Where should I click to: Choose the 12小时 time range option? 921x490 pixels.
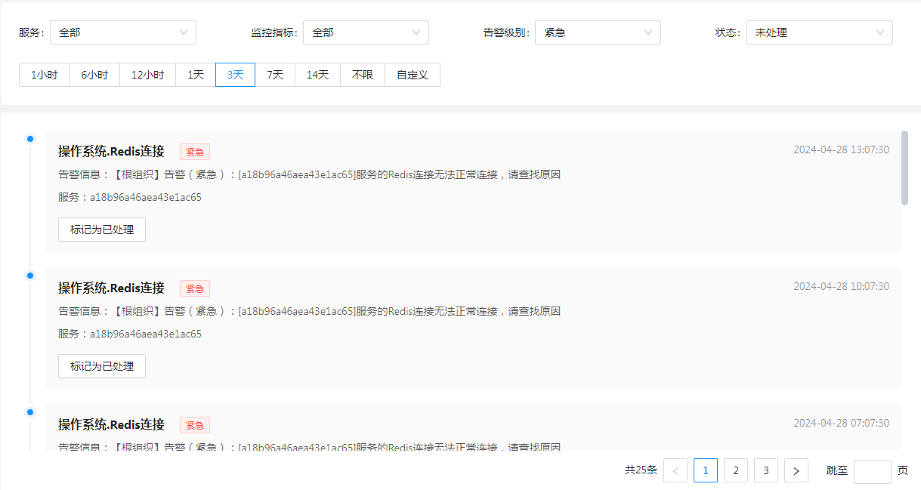click(x=147, y=75)
